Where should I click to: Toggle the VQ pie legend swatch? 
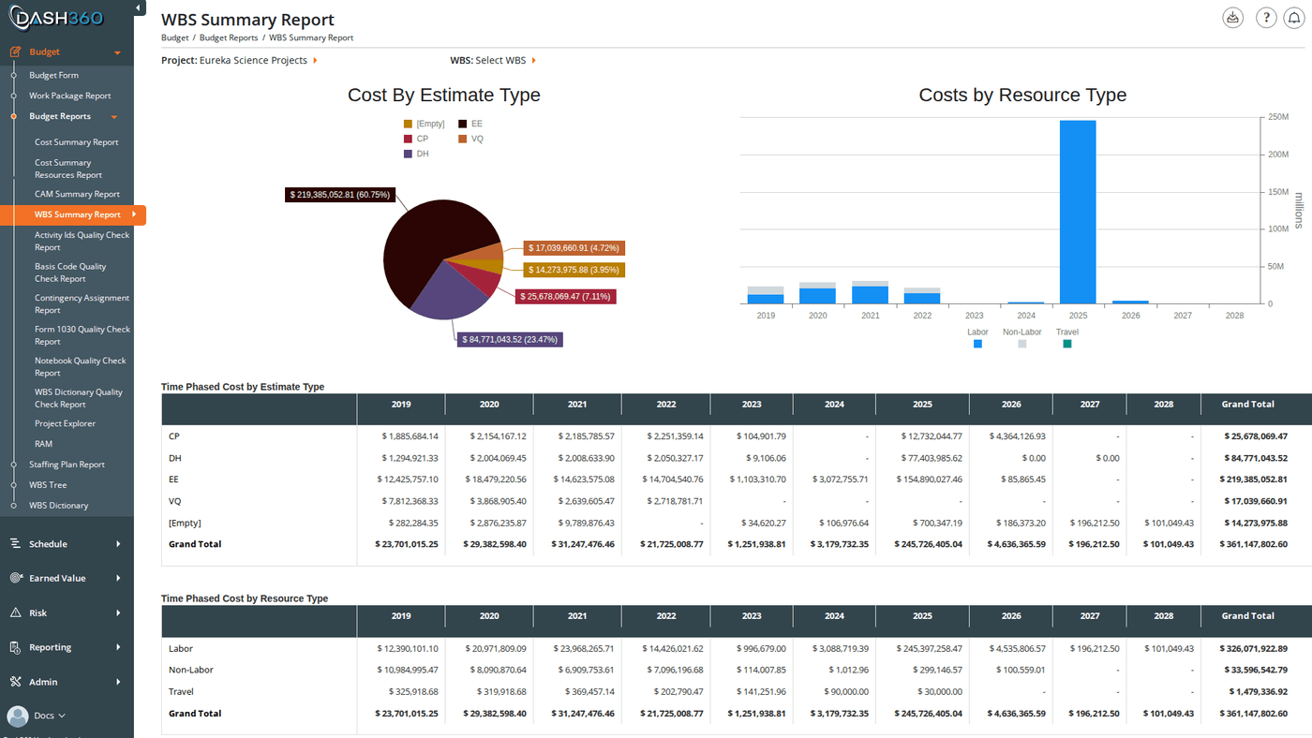click(x=462, y=140)
